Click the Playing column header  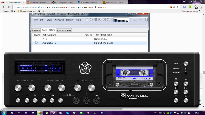coord(36,35)
